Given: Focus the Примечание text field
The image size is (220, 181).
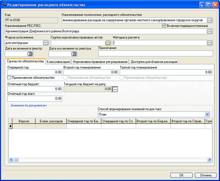Looking at the screenshot, I should click(155, 54).
